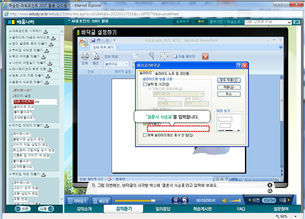
Task: Expand the 학교 과제물 만들기 tree item
Action: click(10, 56)
